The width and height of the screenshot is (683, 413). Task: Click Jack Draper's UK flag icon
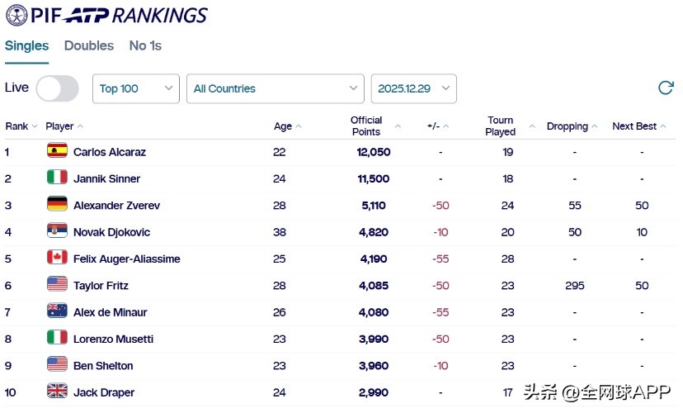click(57, 392)
